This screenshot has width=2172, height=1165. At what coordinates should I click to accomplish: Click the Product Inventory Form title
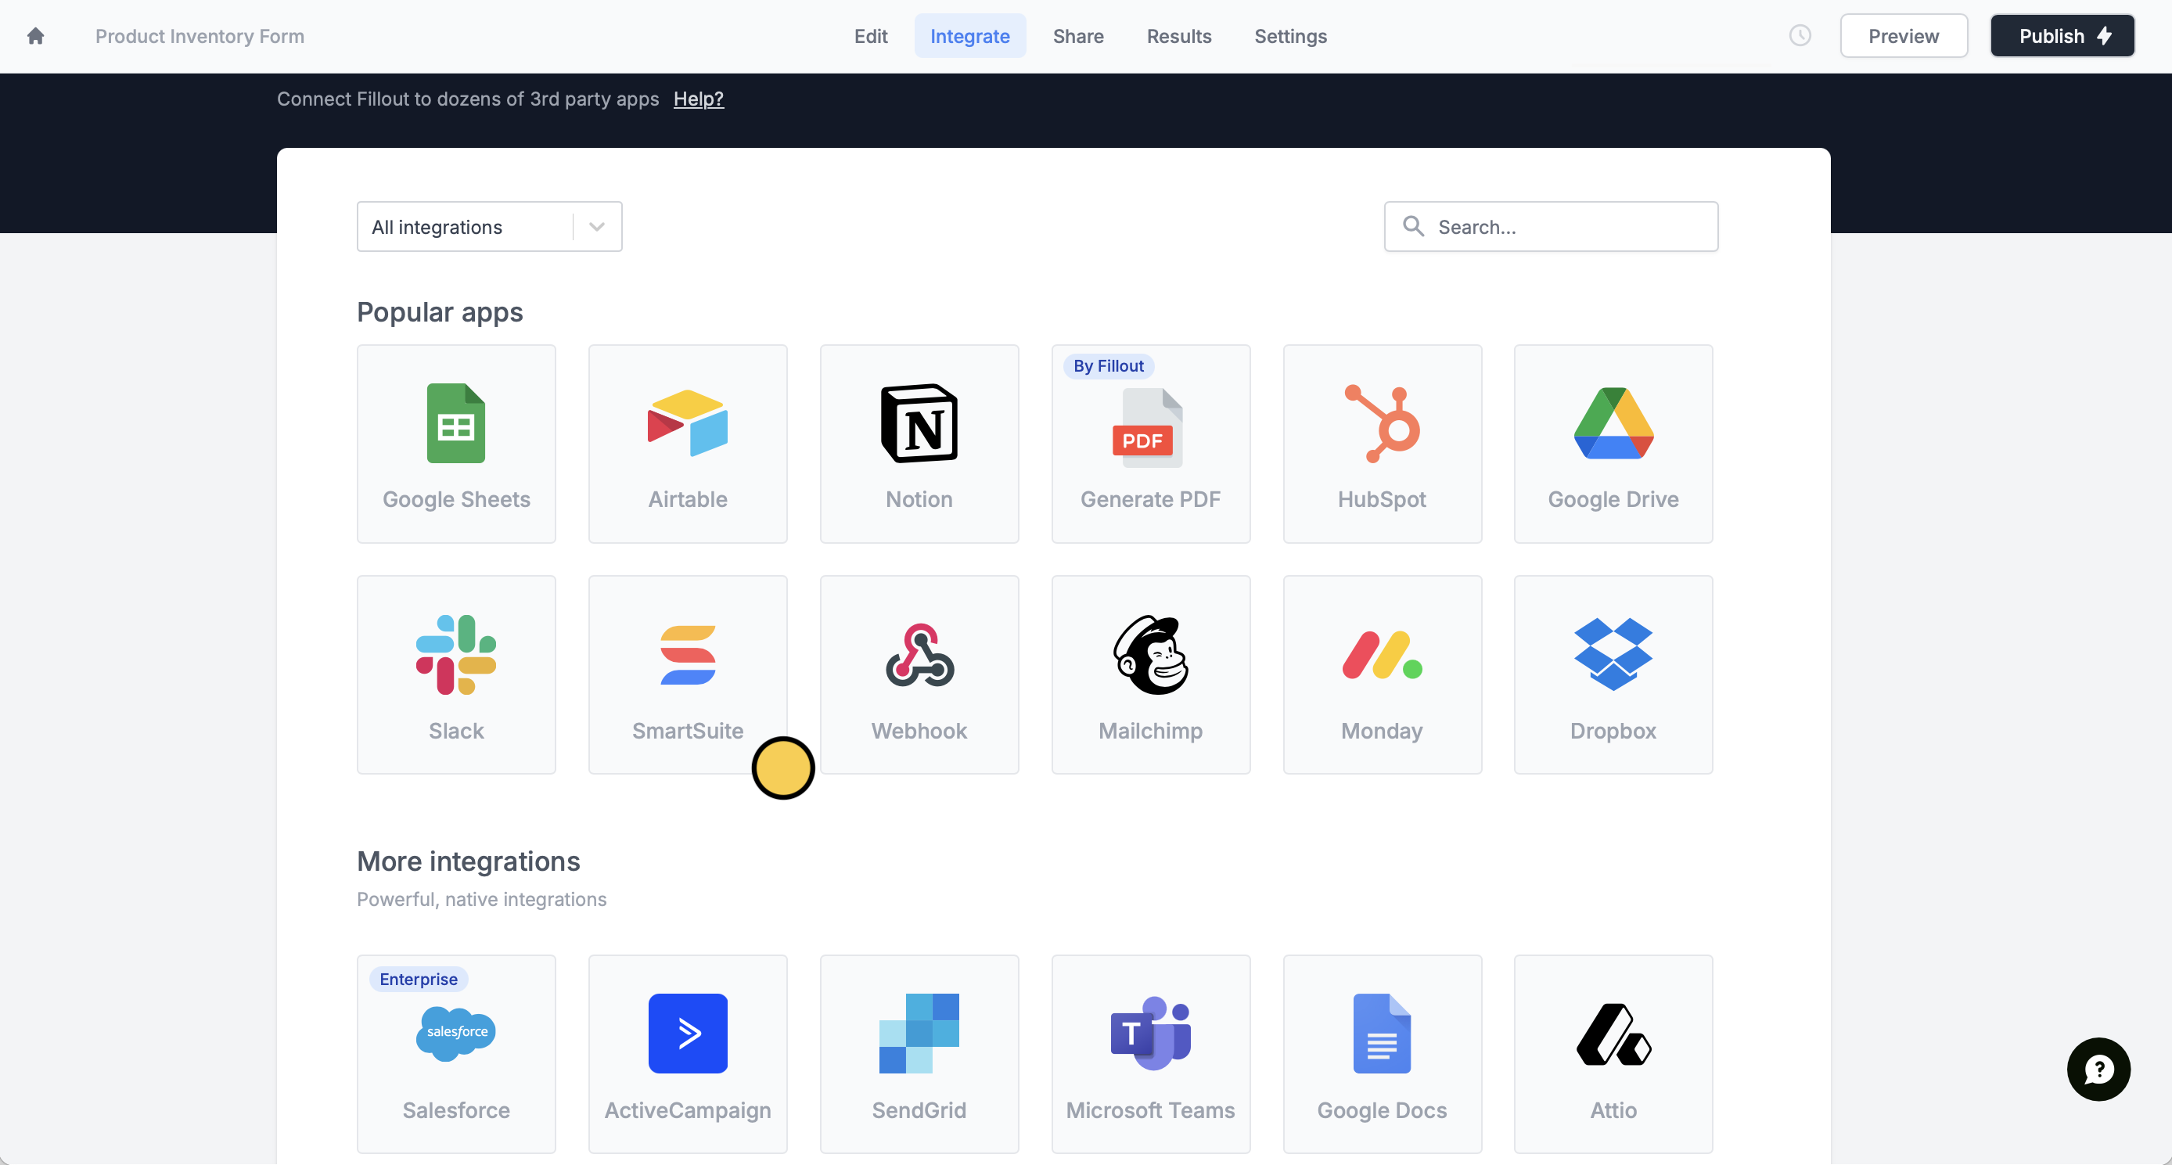click(200, 36)
